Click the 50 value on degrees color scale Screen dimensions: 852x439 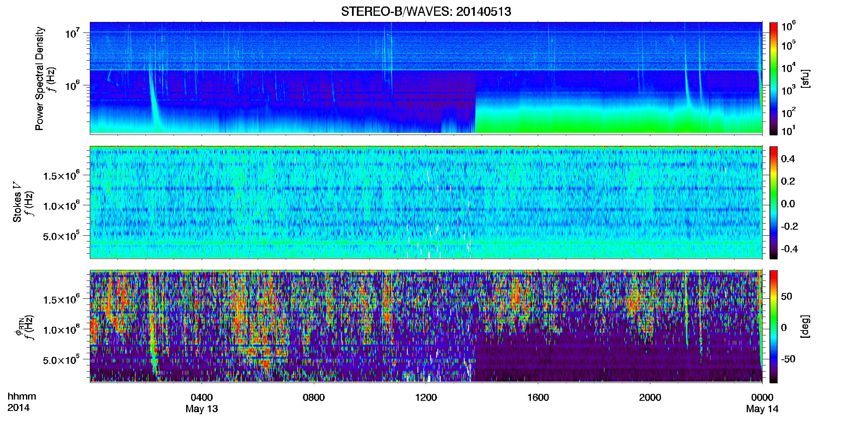[787, 296]
